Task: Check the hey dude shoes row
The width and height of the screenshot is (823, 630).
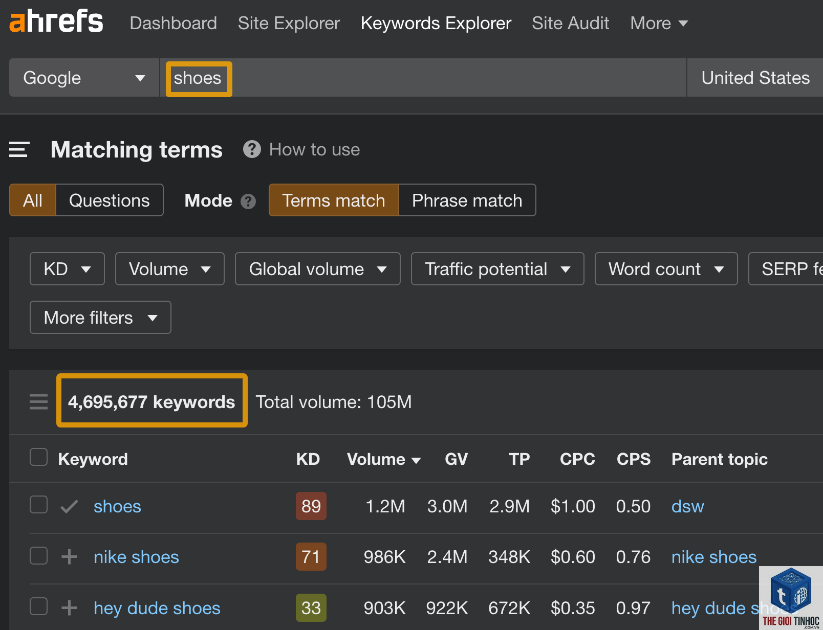Action: pos(38,606)
